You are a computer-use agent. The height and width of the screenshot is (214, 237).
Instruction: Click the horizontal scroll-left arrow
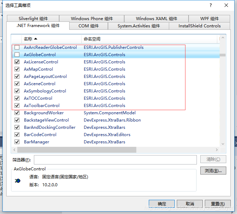click(x=15, y=150)
